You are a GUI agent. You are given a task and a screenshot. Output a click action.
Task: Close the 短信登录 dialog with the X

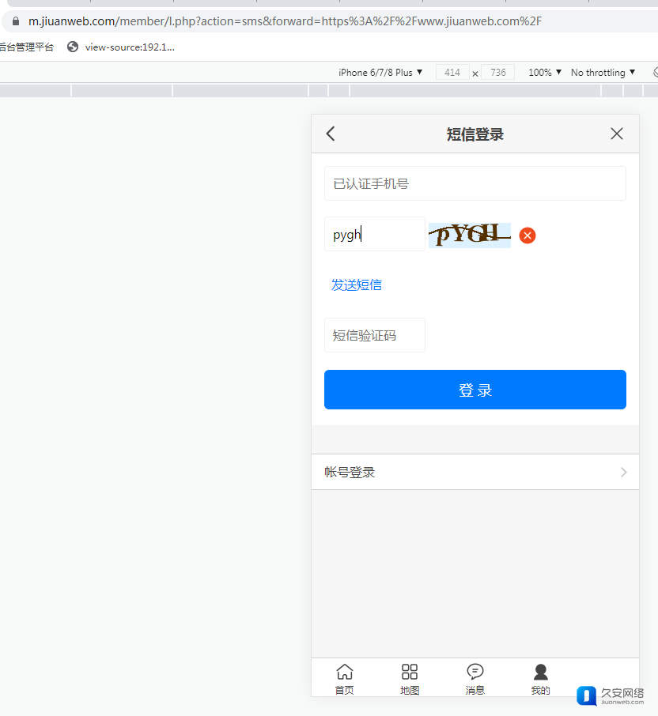pyautogui.click(x=617, y=134)
